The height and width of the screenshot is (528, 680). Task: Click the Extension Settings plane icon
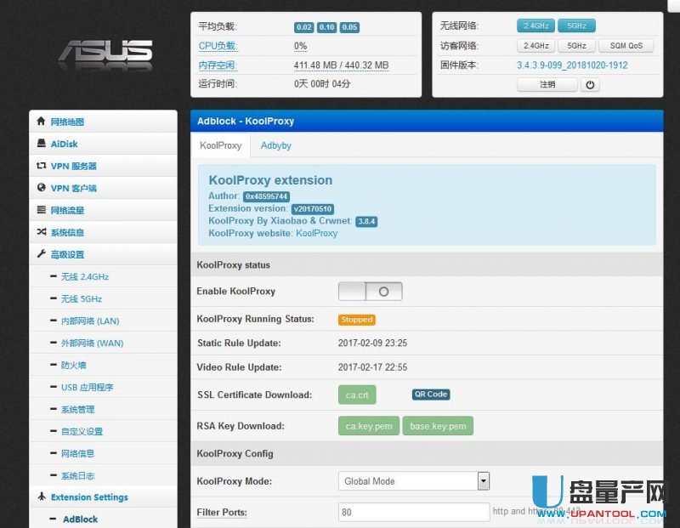[x=41, y=497]
